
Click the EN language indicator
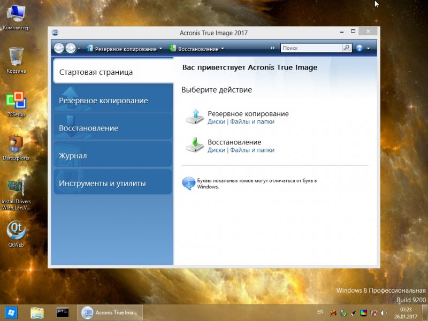(320, 312)
